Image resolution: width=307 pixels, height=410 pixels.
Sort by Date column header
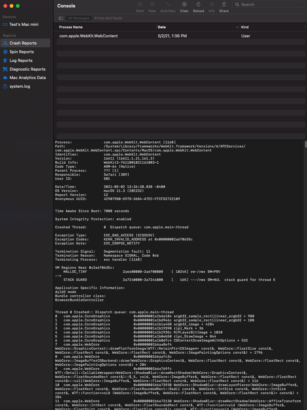pos(162,27)
